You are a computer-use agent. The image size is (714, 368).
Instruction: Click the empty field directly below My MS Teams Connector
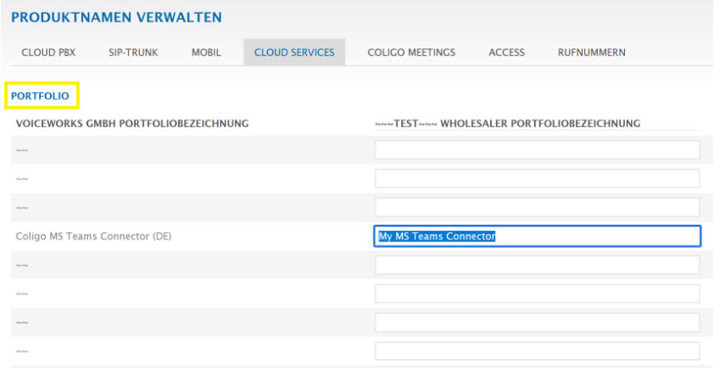pos(536,265)
